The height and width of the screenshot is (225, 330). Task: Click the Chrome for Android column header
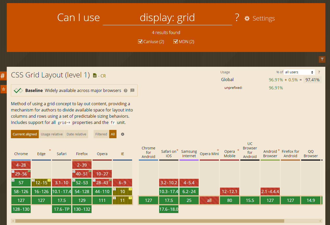coord(148,152)
